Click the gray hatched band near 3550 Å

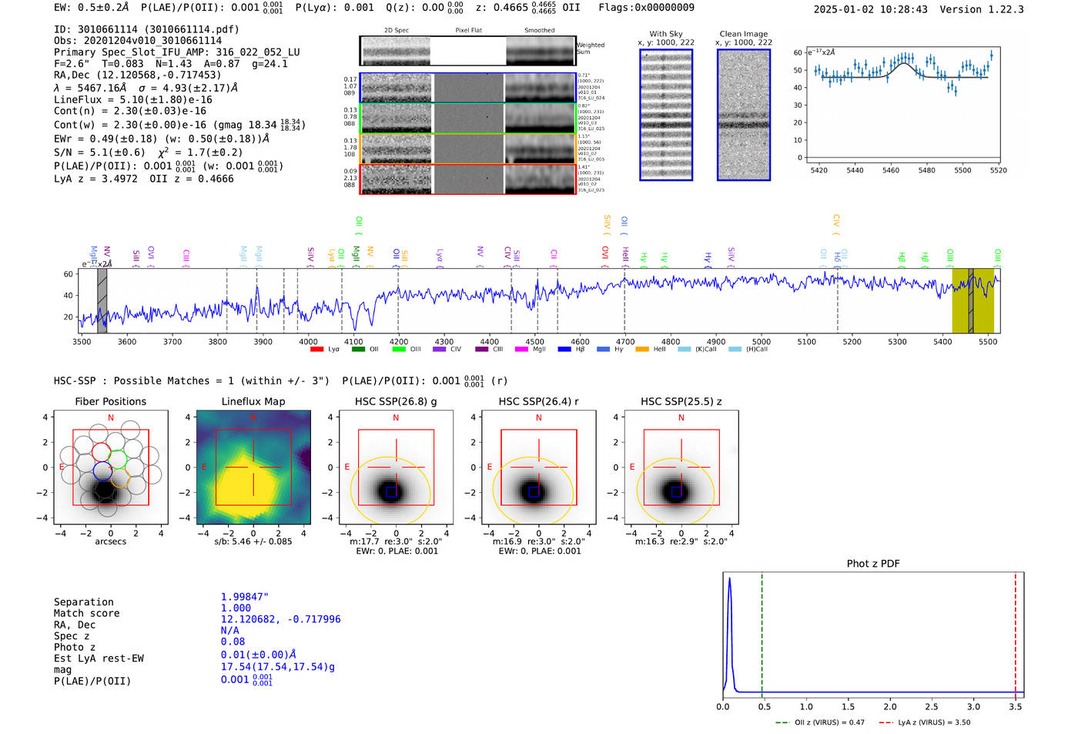click(x=102, y=300)
